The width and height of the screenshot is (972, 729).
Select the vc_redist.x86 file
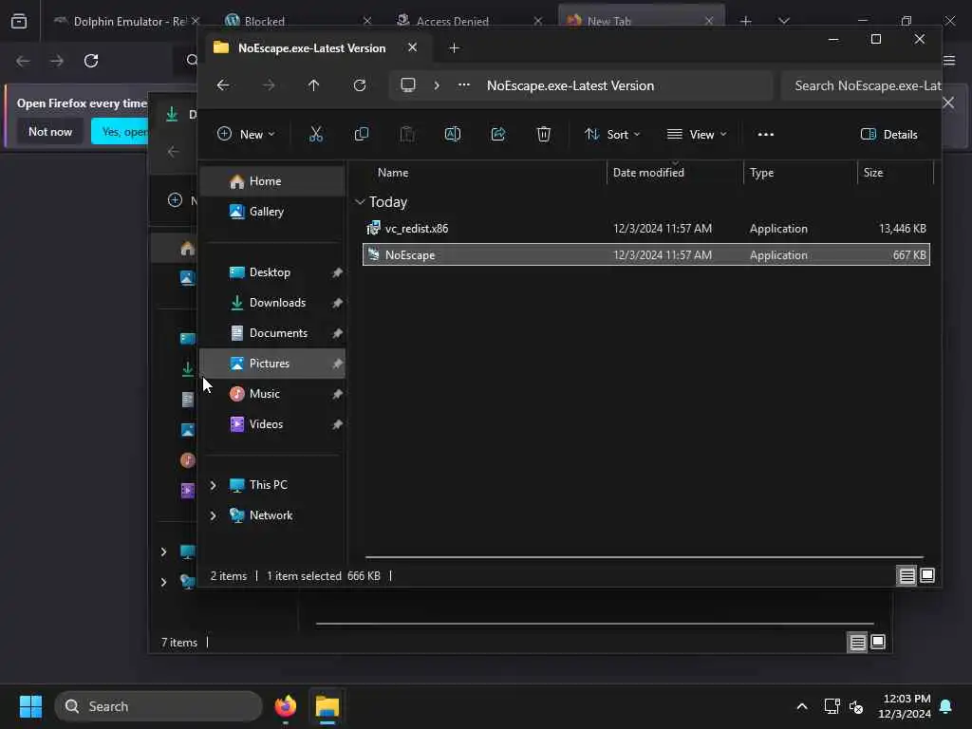coord(645,228)
